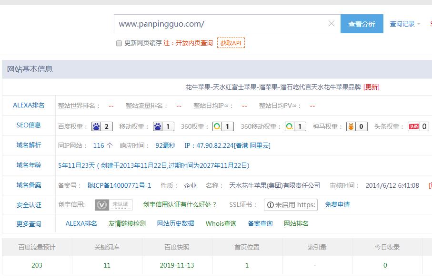Click the 开放内页查询 notice link
This screenshot has width=432, height=279.
[195, 43]
